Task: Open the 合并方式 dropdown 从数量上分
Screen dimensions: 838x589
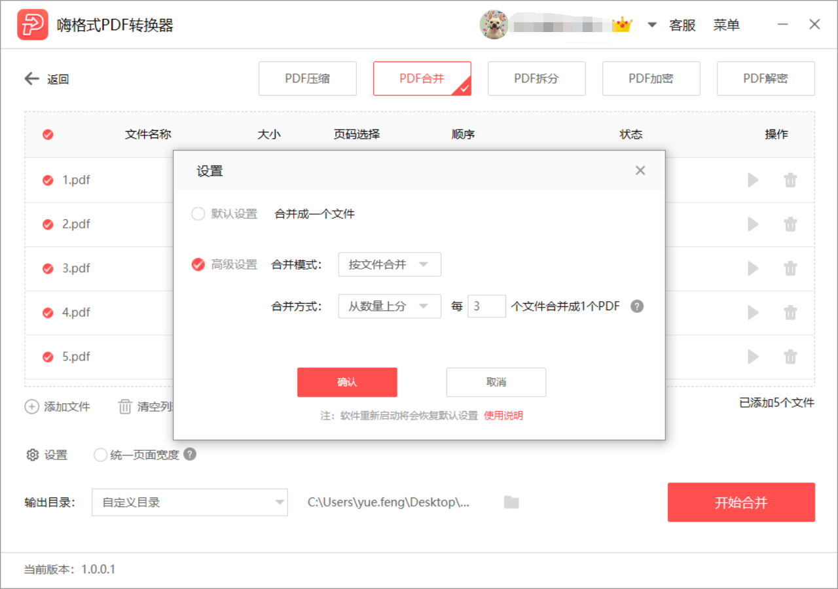Action: (x=390, y=306)
